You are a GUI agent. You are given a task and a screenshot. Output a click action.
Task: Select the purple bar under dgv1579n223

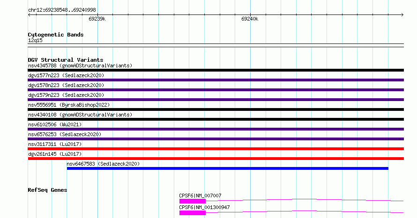pos(216,100)
